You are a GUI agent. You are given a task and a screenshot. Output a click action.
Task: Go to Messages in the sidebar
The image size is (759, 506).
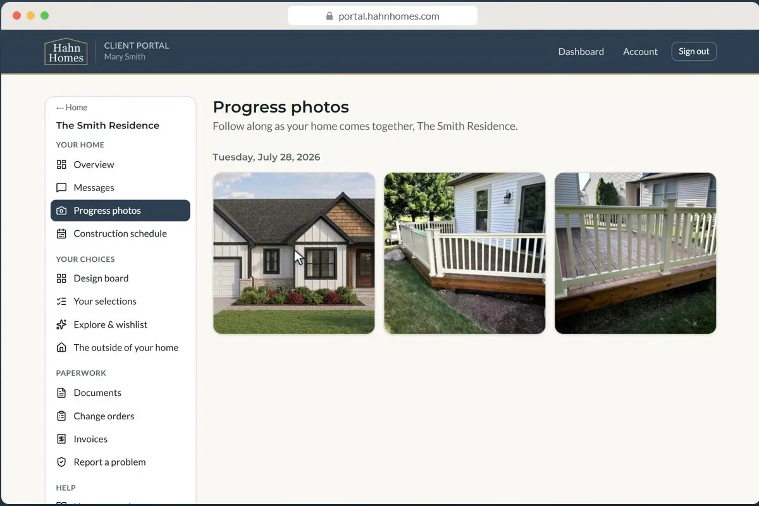coord(120,188)
